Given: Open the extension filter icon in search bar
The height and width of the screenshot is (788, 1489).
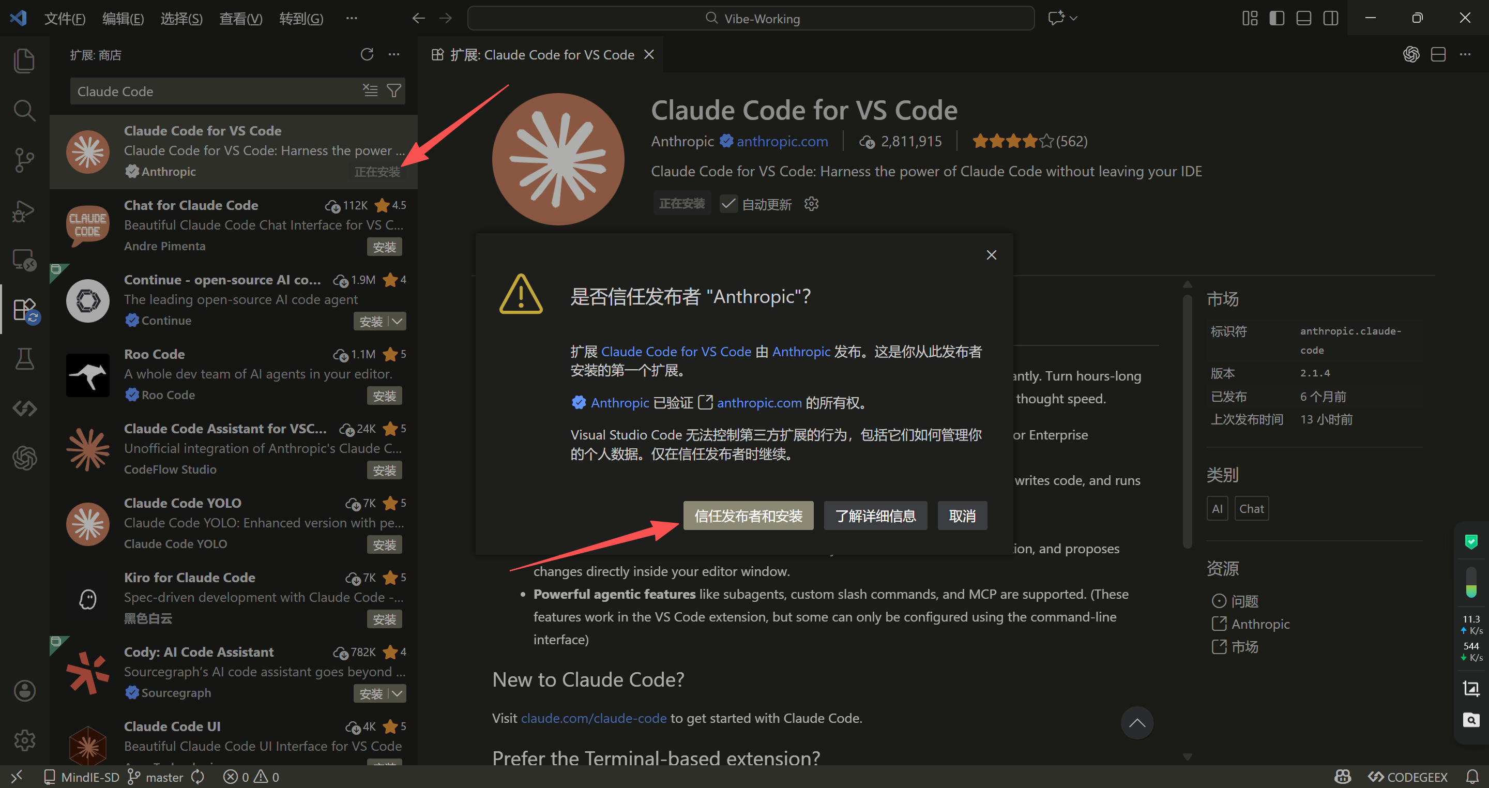Looking at the screenshot, I should tap(393, 91).
